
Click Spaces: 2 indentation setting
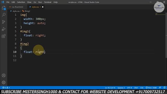[121, 88]
